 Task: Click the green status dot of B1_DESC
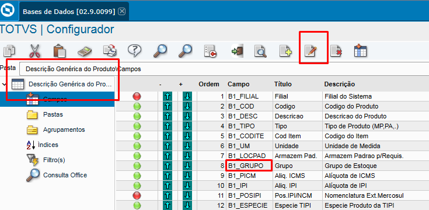point(137,117)
